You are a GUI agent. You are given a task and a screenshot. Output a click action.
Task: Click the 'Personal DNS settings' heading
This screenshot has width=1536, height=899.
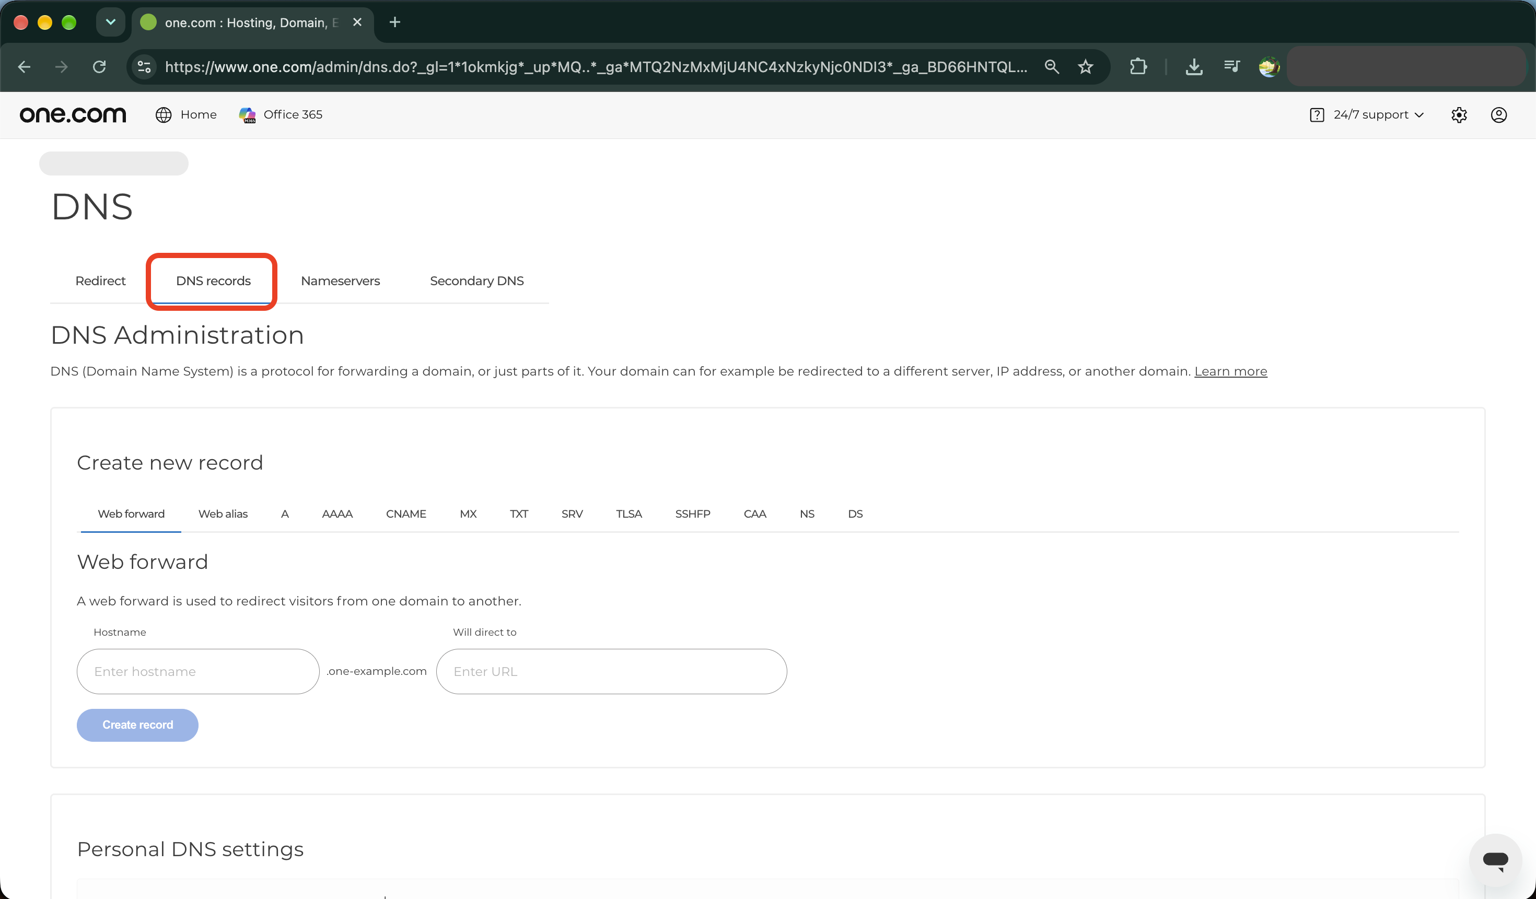click(x=190, y=849)
